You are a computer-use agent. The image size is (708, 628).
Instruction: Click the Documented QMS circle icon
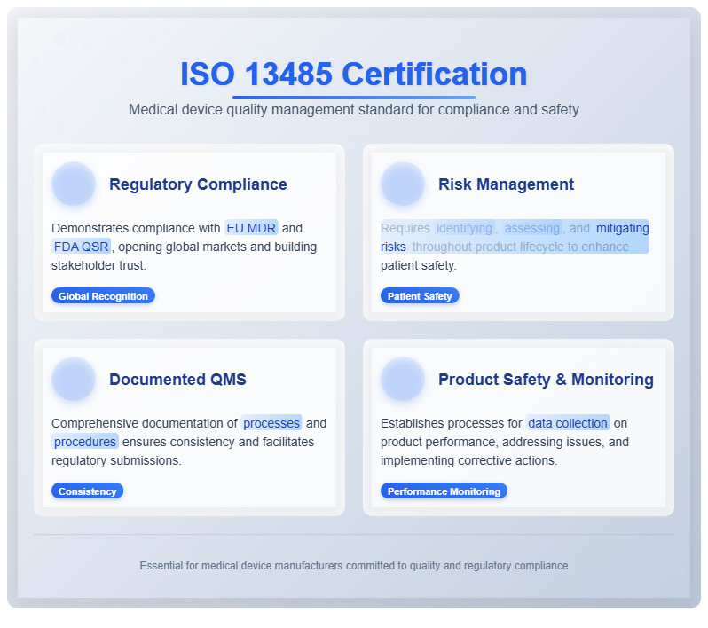click(x=74, y=380)
